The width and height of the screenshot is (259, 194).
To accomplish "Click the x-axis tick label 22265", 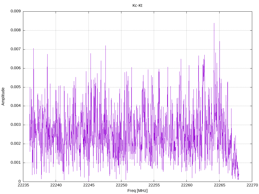I will [x=220, y=185].
